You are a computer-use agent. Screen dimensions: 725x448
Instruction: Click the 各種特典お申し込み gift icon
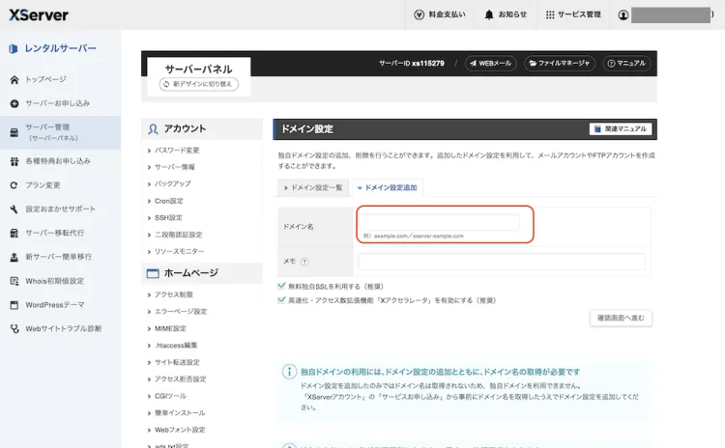[14, 161]
